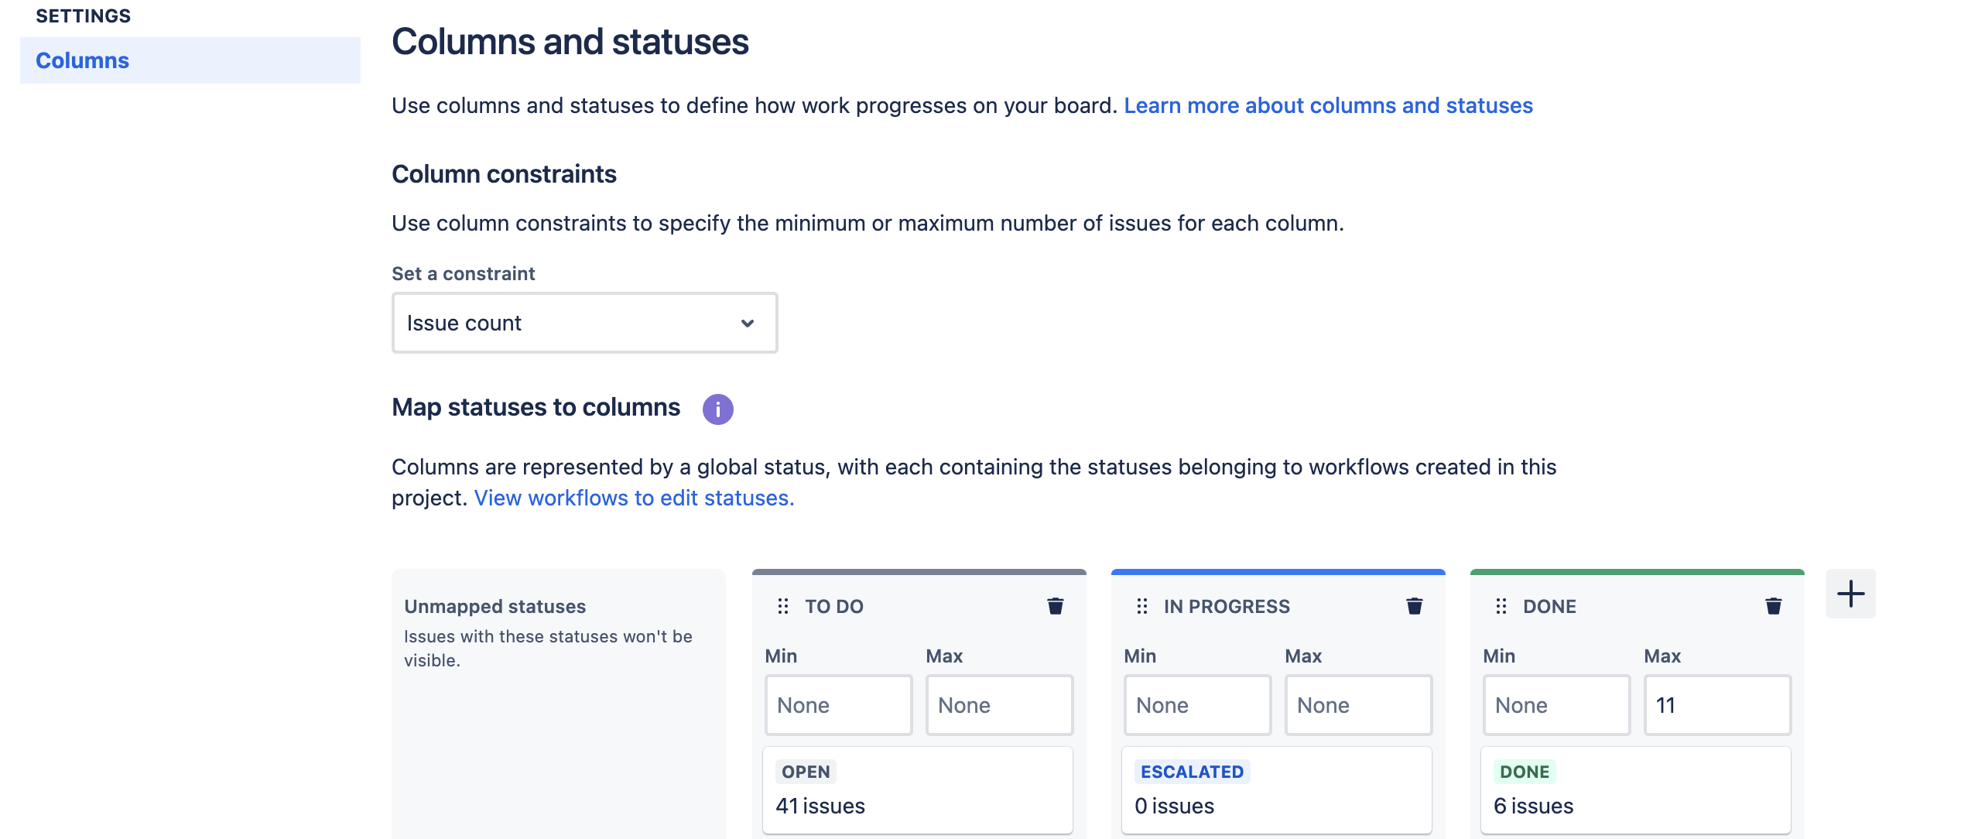This screenshot has width=1961, height=839.
Task: Open the info tooltip next to Map statuses
Action: [717, 409]
